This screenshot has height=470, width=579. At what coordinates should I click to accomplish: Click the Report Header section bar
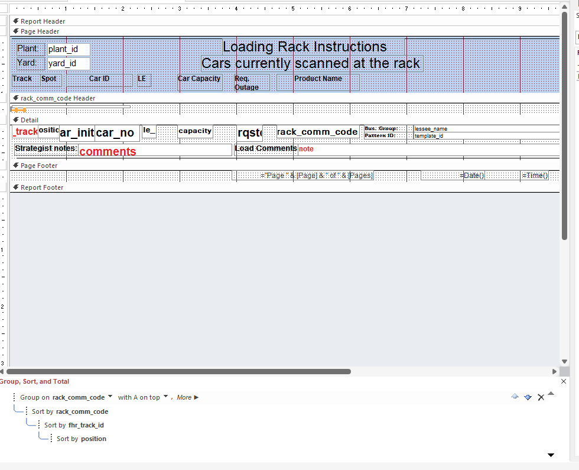(284, 21)
